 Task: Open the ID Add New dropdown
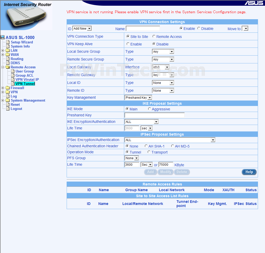[x=82, y=29]
